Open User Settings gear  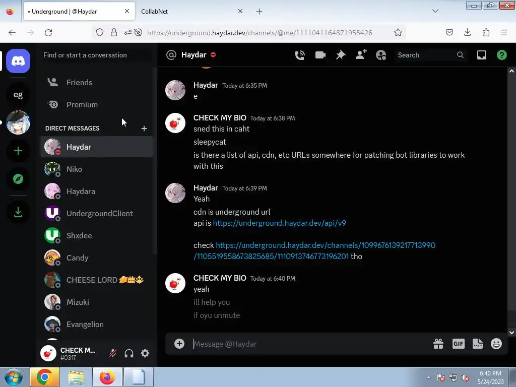click(x=145, y=353)
